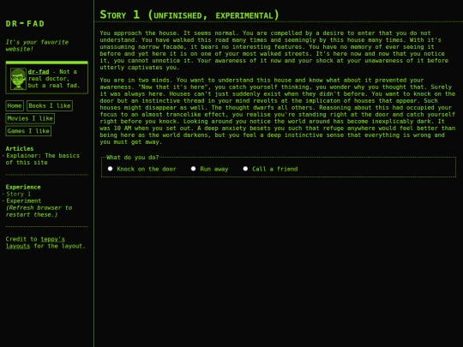Click the Refresh browser to restart these note
Image resolution: width=463 pixels, height=347 pixels.
(39, 212)
